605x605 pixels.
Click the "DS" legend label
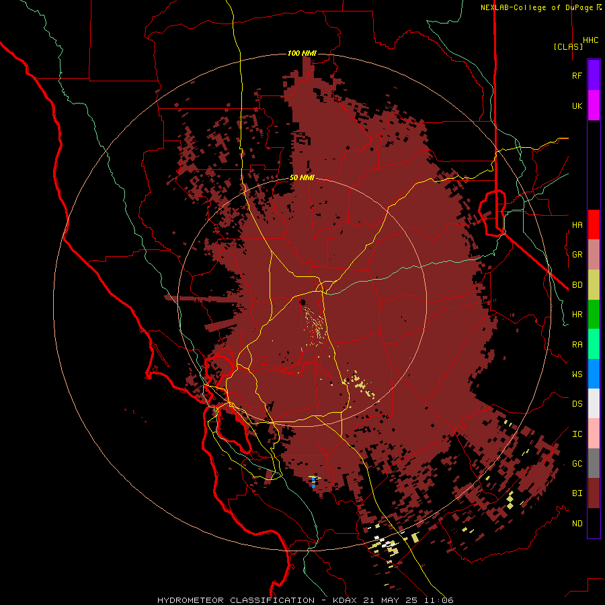click(x=577, y=403)
